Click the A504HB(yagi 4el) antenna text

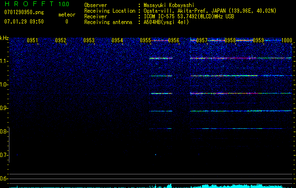(x=166, y=22)
